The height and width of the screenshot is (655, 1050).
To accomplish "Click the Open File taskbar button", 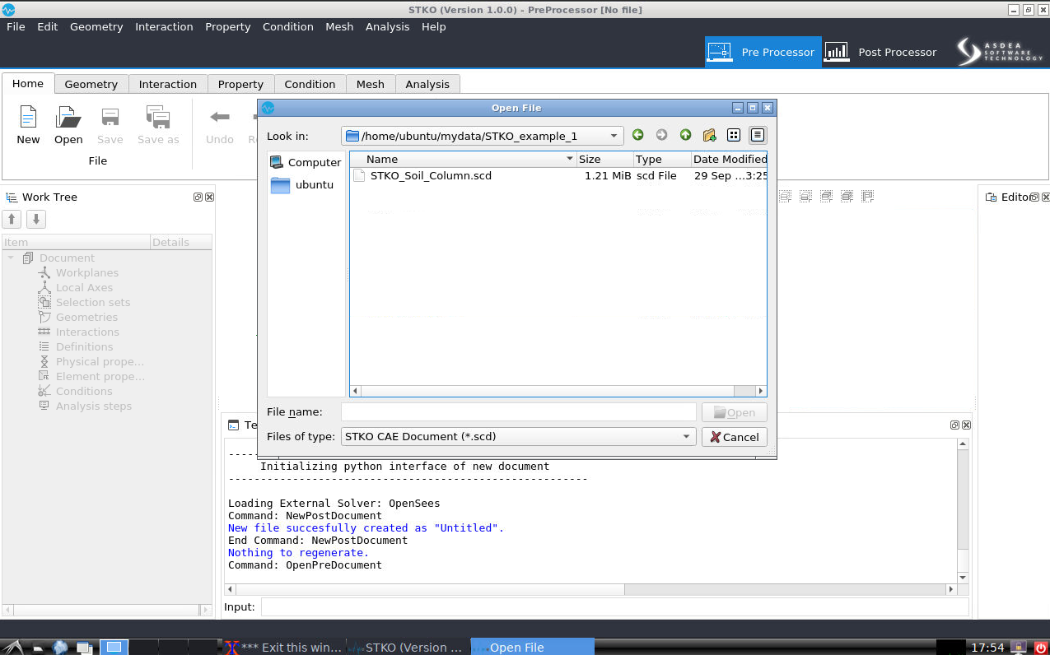I will [532, 647].
